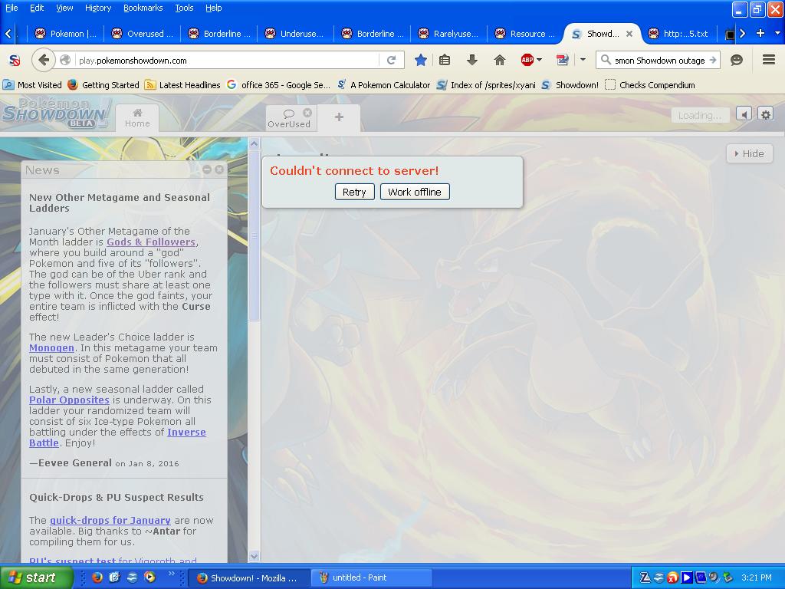Open the Windows start button
785x589 pixels.
click(36, 577)
